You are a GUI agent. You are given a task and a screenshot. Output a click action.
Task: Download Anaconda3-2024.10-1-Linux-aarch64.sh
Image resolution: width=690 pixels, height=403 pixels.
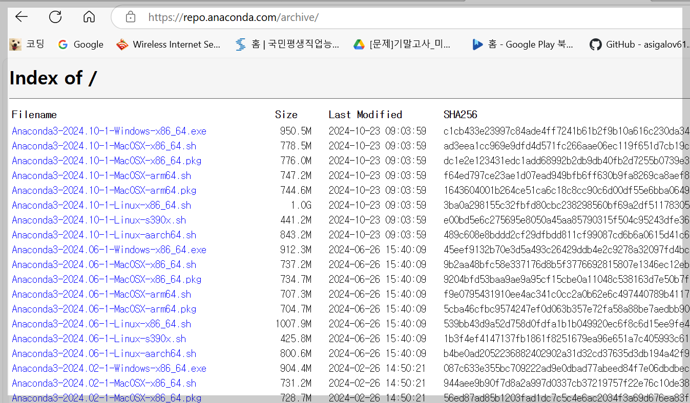click(104, 235)
